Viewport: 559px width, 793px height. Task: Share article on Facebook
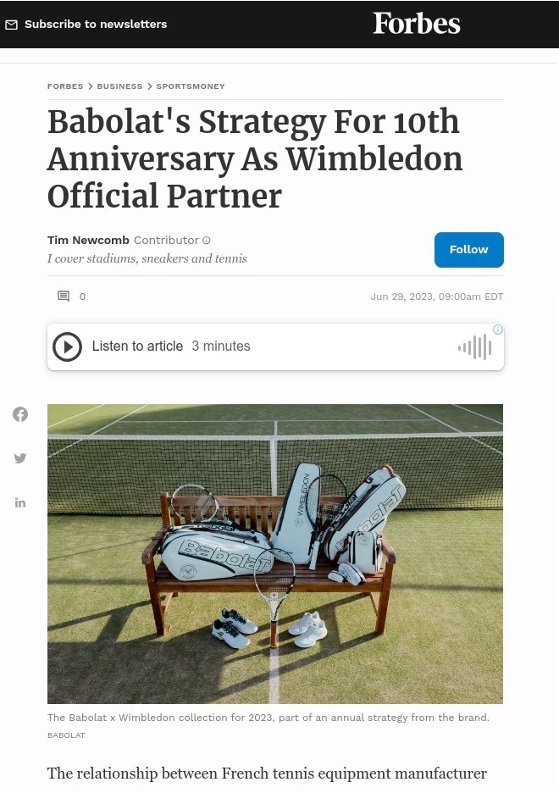click(20, 414)
